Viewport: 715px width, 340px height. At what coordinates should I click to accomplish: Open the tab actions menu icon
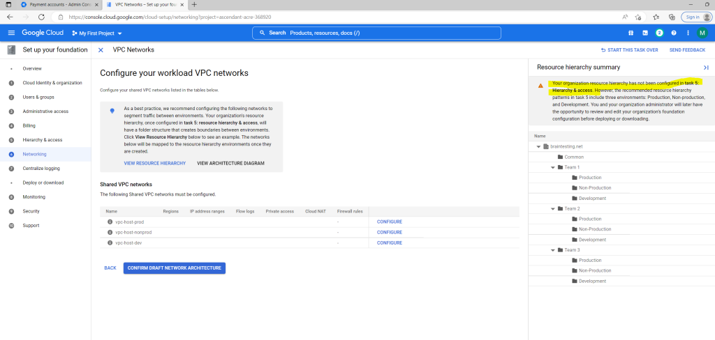(x=8, y=5)
